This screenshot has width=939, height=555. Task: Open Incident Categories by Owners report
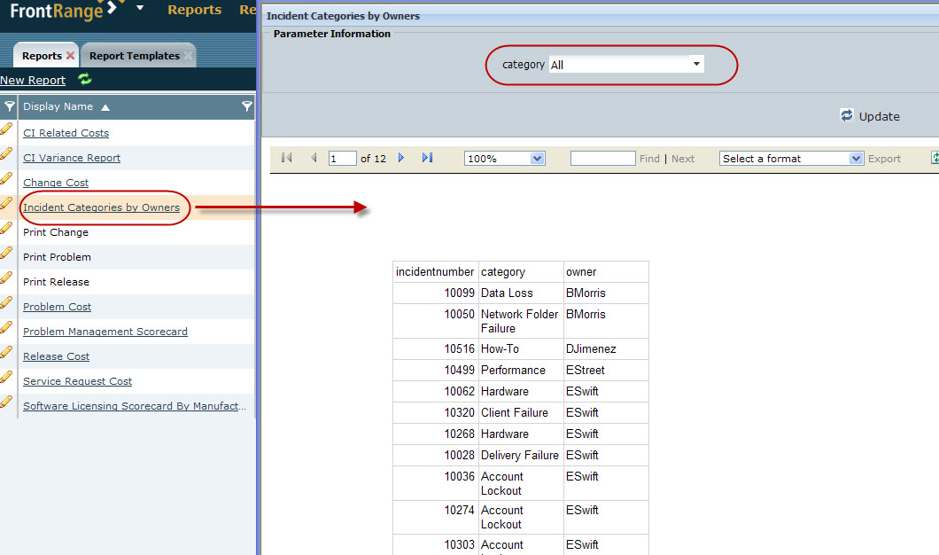pyautogui.click(x=101, y=207)
